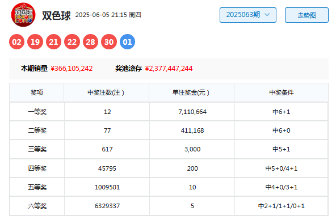Select red ball number 28
The width and height of the screenshot is (336, 224).
[90, 42]
